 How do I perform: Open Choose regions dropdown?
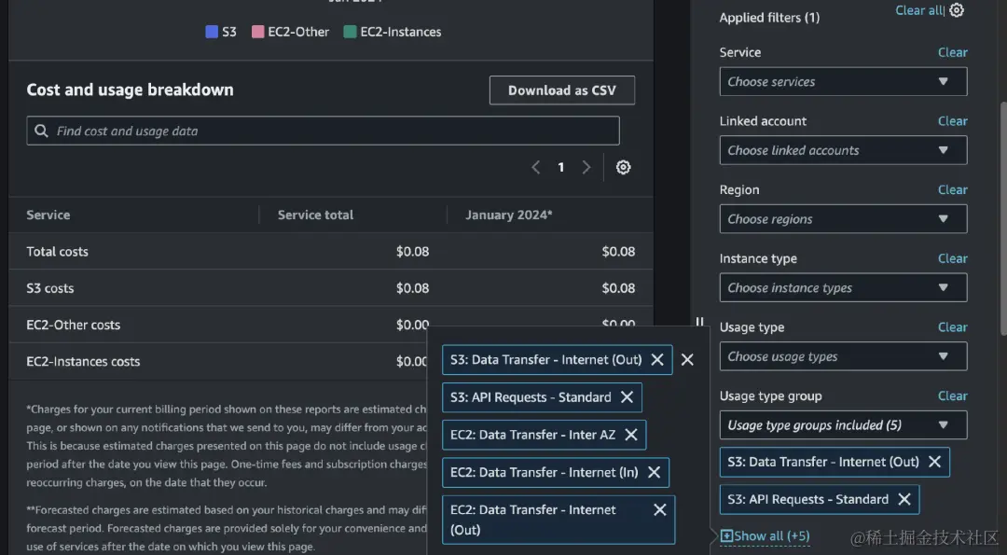pos(843,219)
